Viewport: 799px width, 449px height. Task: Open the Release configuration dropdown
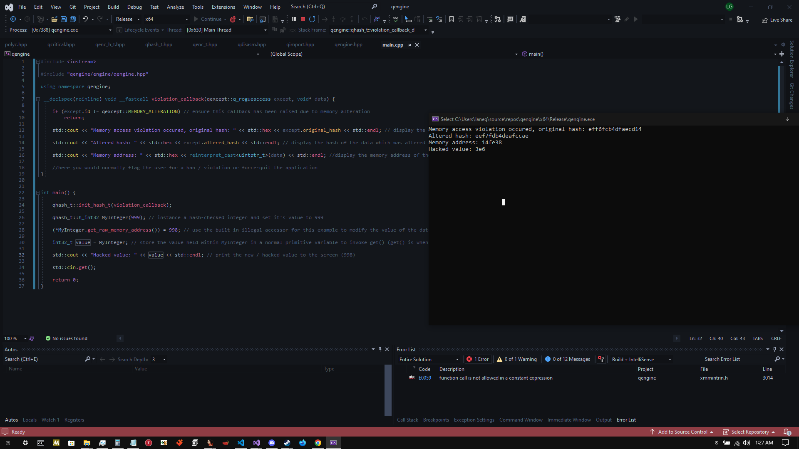[128, 19]
